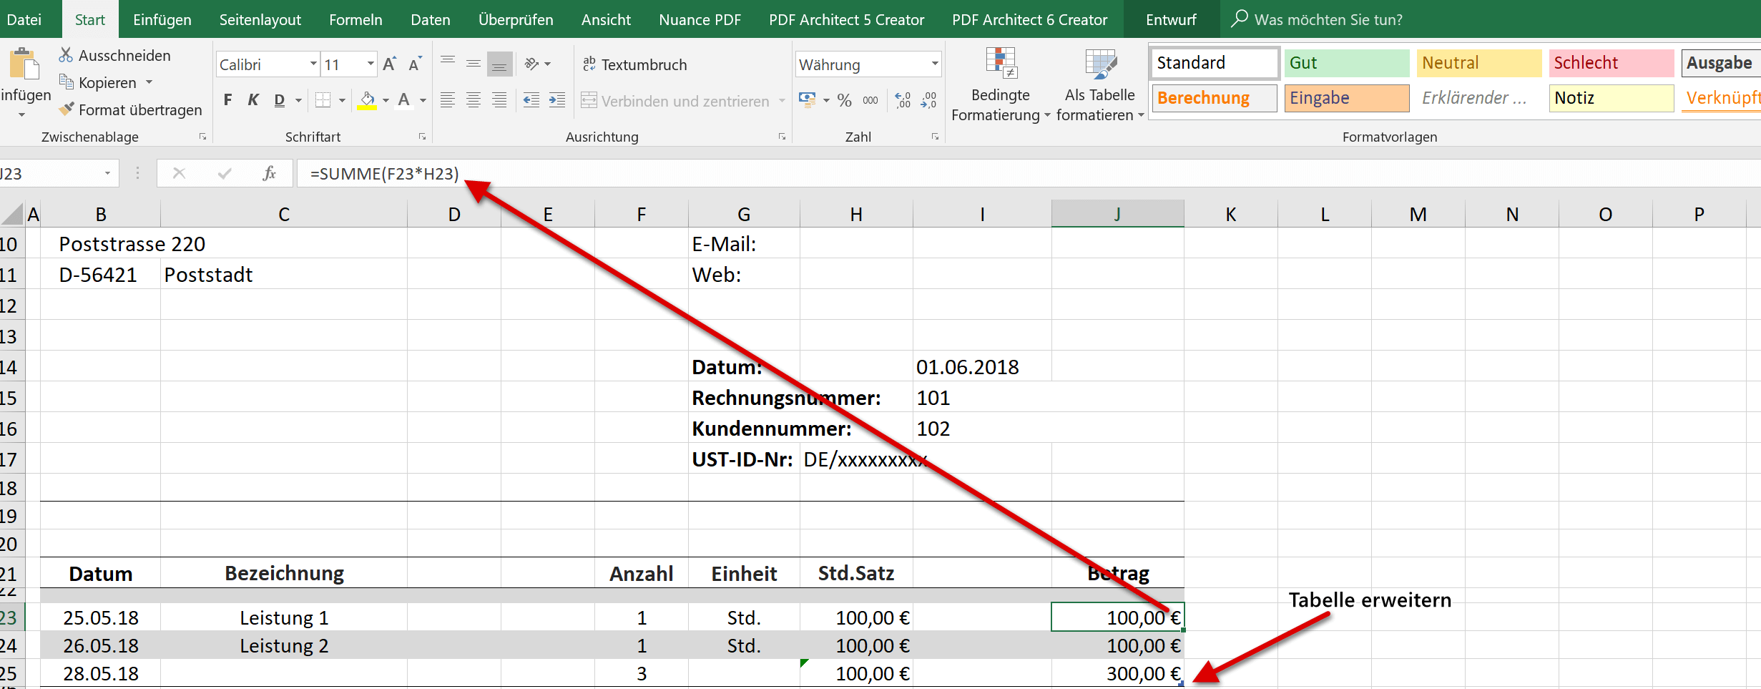
Task: Center text horizontally
Action: point(474,100)
